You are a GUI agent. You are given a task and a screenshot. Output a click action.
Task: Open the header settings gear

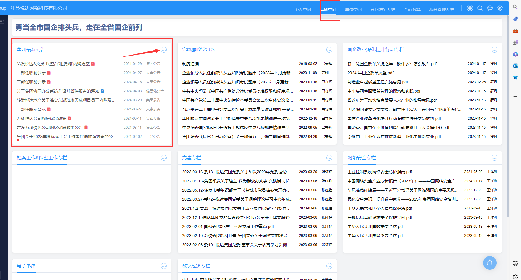(500, 8)
